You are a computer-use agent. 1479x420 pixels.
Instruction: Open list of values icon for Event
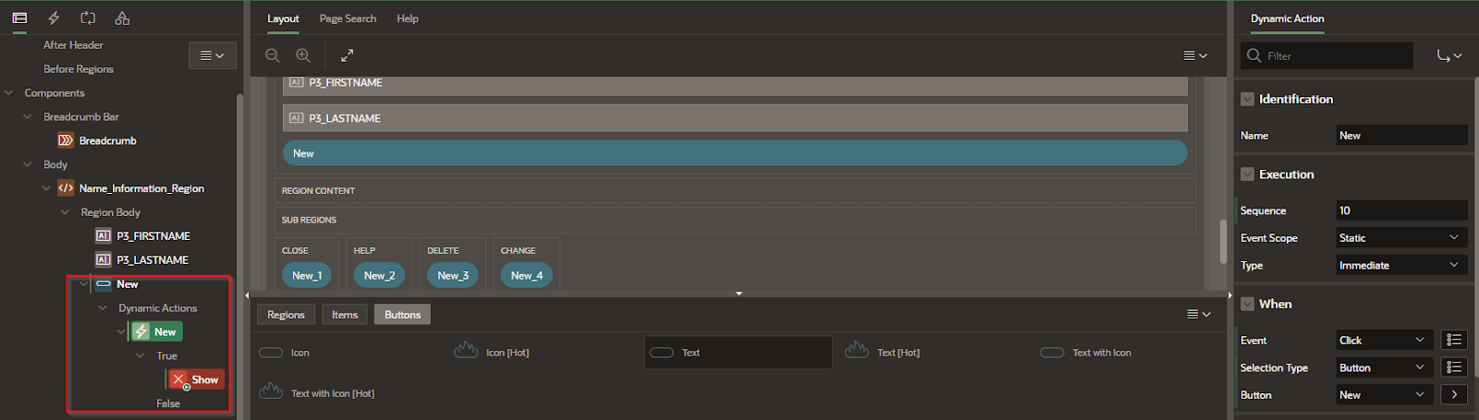coord(1454,341)
